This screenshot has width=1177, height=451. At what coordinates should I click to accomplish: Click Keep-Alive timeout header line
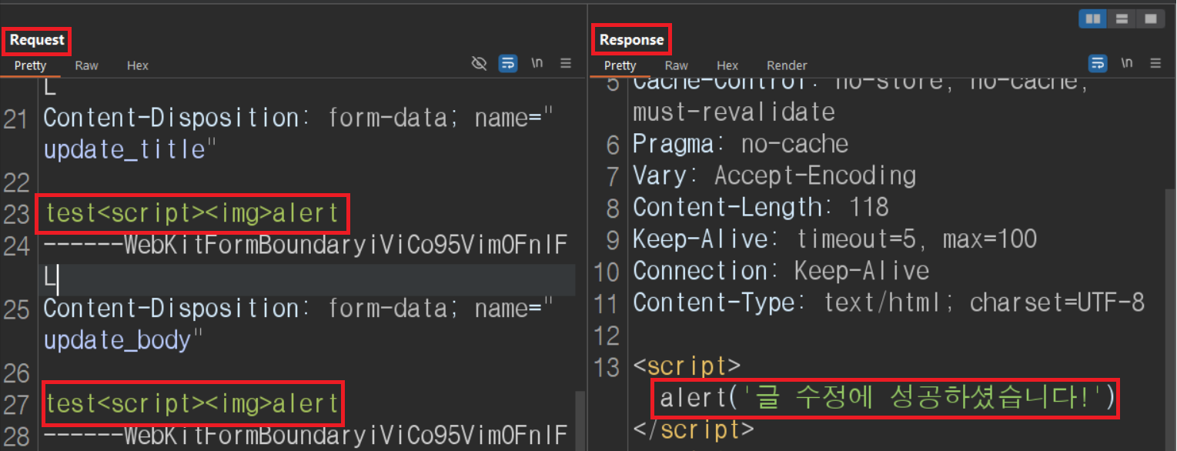tap(834, 239)
